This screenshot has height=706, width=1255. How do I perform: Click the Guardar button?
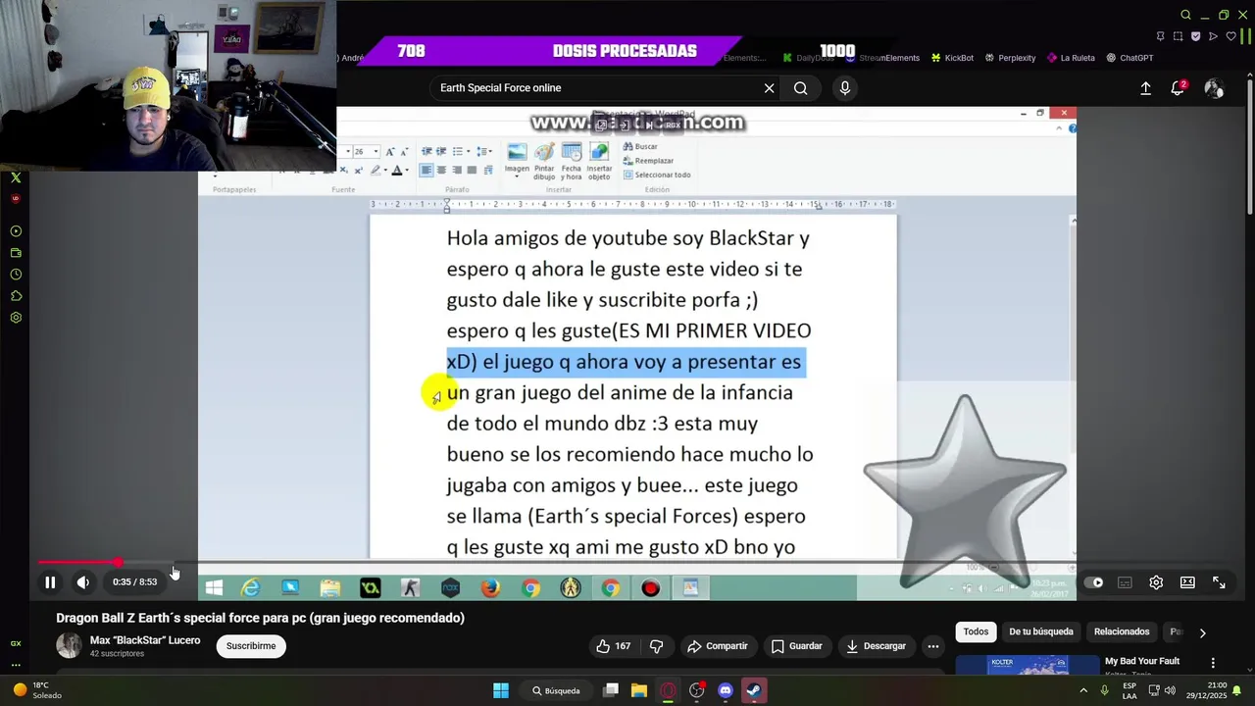tap(796, 646)
